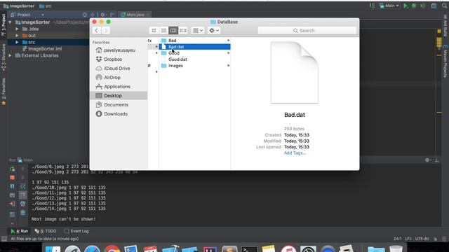
Task: Open the Run tool window tab
Action: click(x=20, y=231)
